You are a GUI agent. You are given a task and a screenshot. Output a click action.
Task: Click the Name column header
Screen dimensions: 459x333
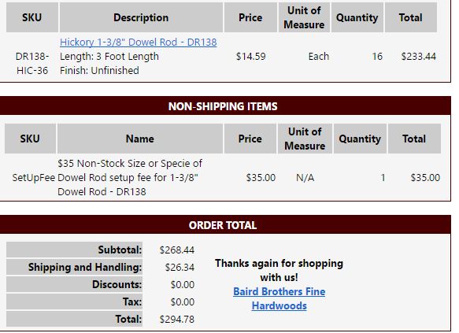coord(140,139)
